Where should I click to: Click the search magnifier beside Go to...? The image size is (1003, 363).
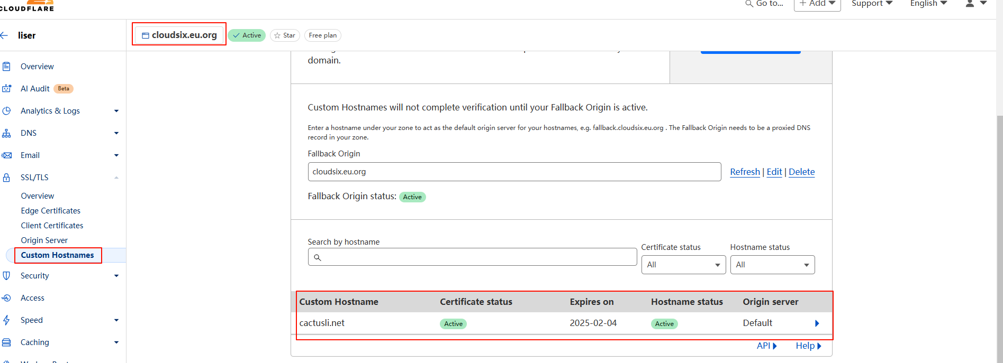pyautogui.click(x=749, y=4)
